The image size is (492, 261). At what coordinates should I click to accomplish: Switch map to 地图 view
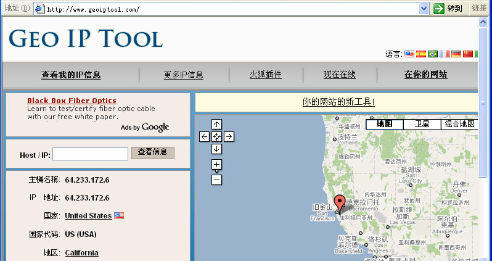pos(384,125)
